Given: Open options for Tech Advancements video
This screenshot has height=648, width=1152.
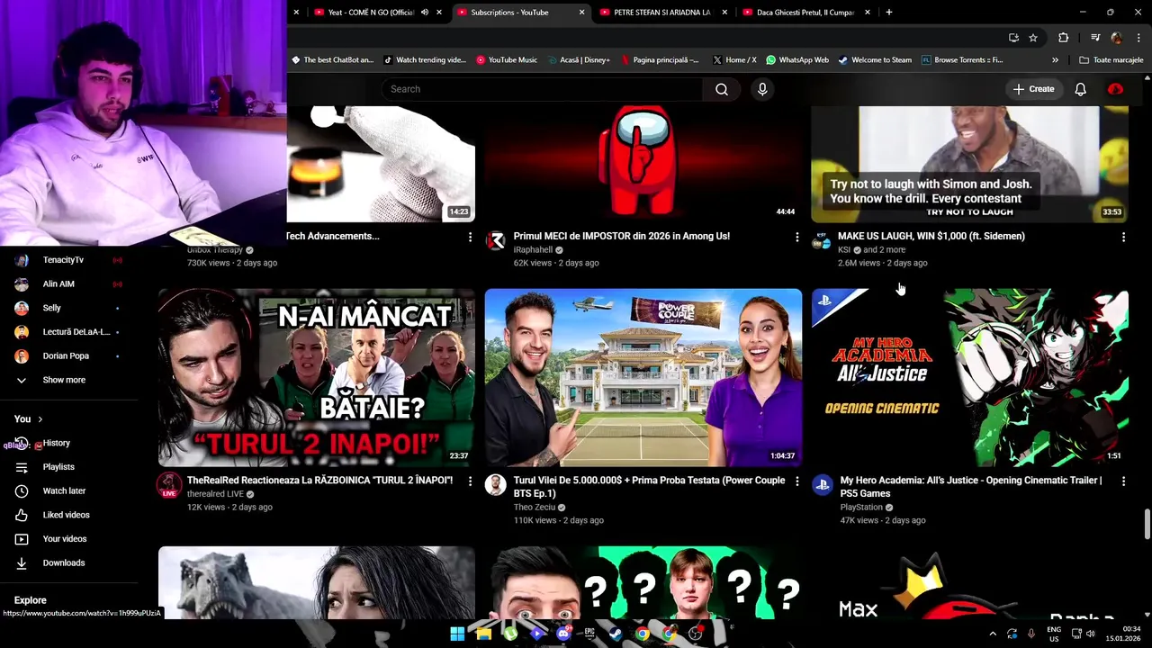Looking at the screenshot, I should tap(470, 237).
